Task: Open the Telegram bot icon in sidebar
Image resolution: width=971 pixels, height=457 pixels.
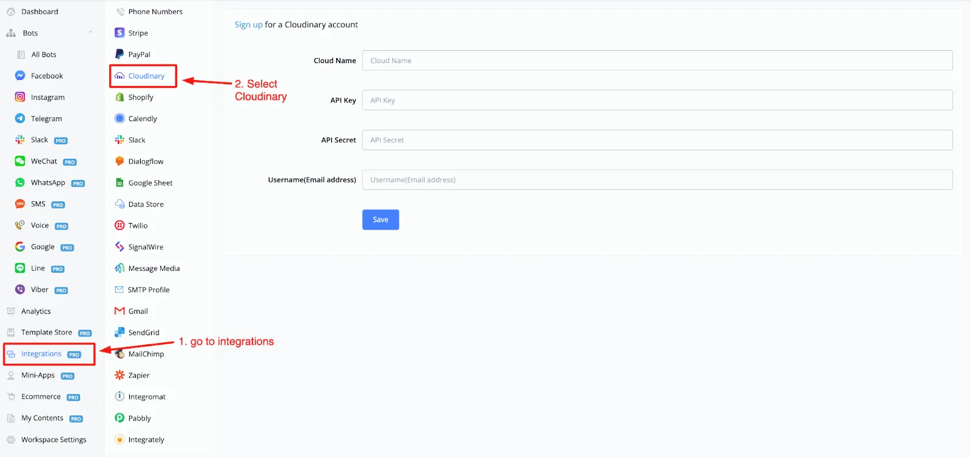Action: [x=20, y=118]
